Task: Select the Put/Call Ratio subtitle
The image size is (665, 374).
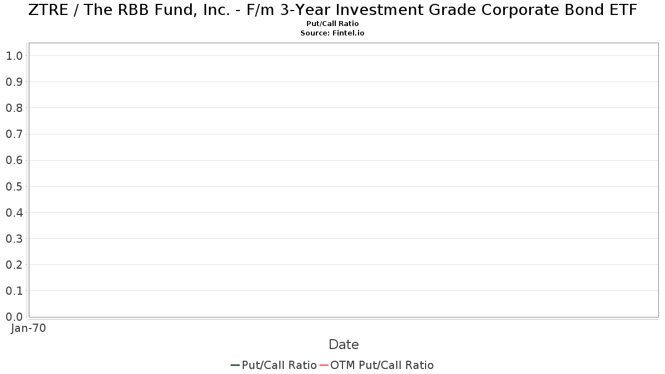Action: click(x=332, y=24)
